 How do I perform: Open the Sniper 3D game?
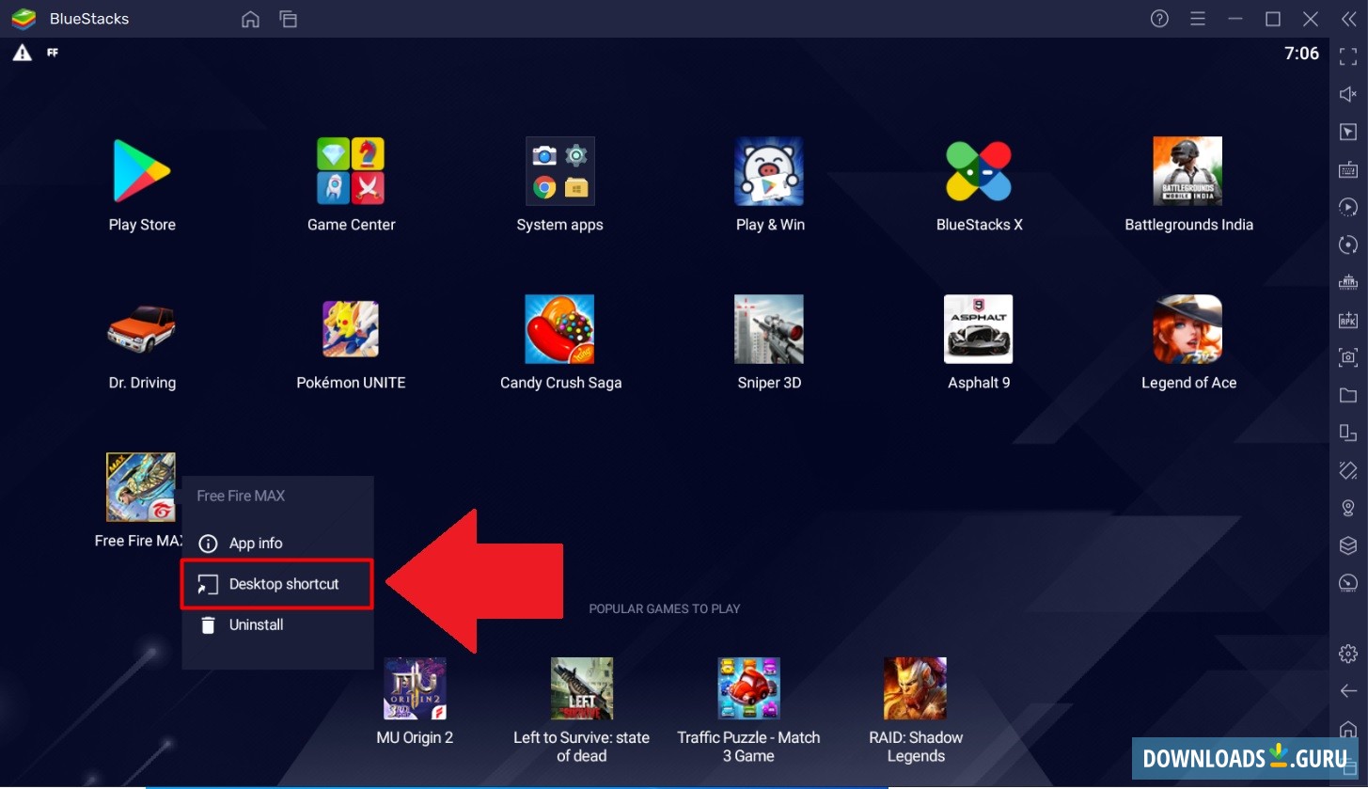[769, 328]
